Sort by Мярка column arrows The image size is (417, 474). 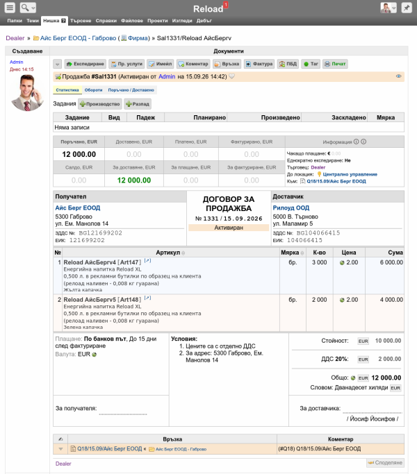point(302,253)
